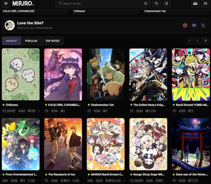The image size is (211, 184).
Task: Click the shuffle random anime icon
Action: tap(166, 3)
